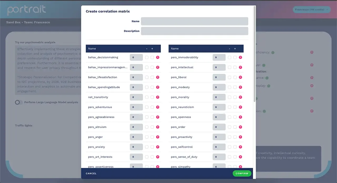
Task: Cancel the correlation matrix dialog
Action: click(91, 174)
